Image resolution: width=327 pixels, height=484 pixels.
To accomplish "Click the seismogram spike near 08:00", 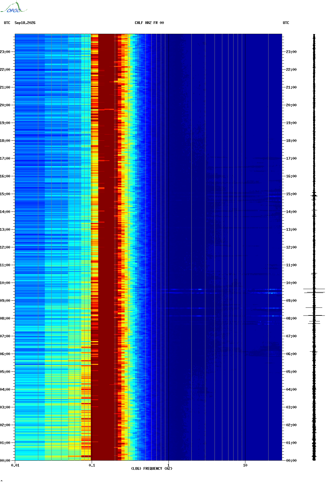I will [x=314, y=315].
